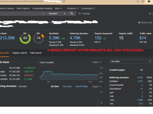The width and height of the screenshot is (153, 114).
Task: Open Academy external link
Action: tap(73, 8)
